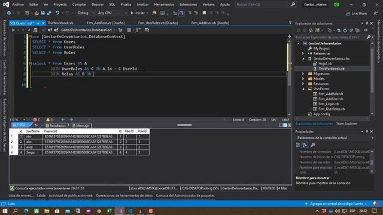Click the Parse query checkmark icon
Screen dimensions: 383x215
coord(29,30)
